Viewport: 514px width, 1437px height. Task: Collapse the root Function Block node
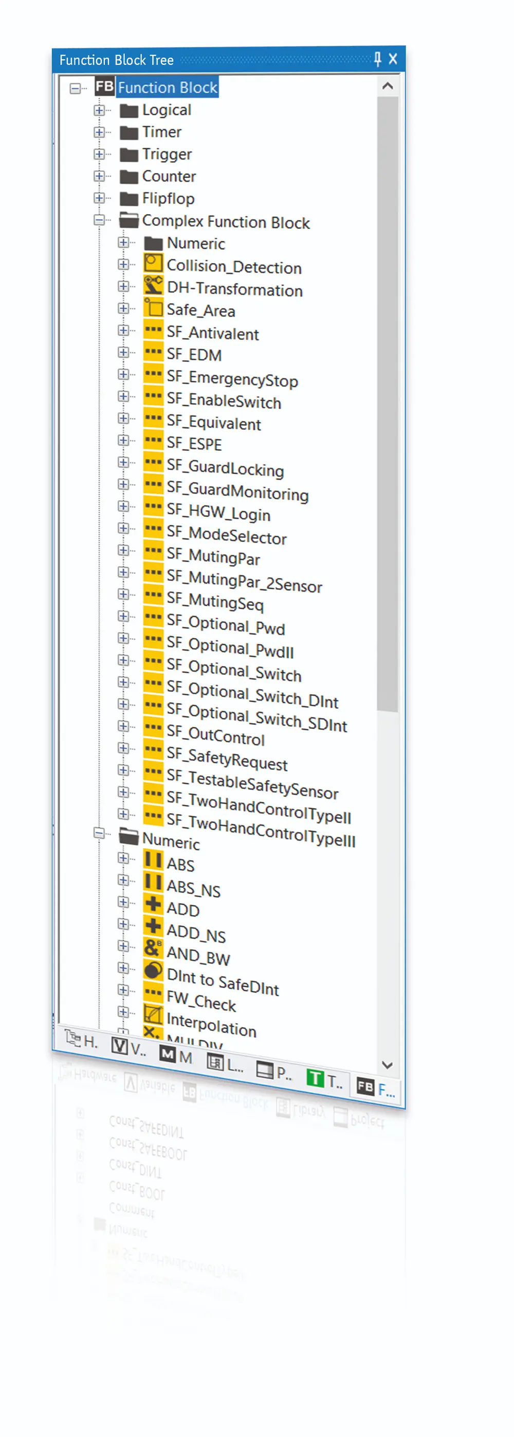click(x=75, y=88)
